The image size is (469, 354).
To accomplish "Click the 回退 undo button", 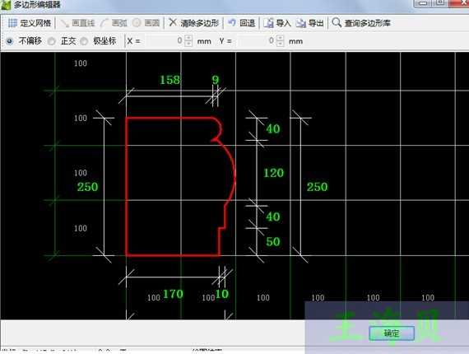I will tap(241, 23).
